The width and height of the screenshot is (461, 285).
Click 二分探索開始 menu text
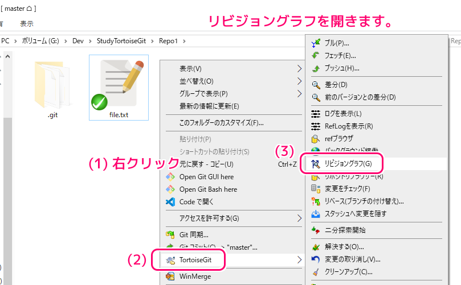[345, 230]
